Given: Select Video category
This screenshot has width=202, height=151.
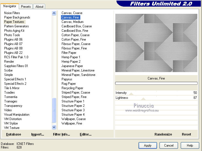Looking at the screenshot, I should point(8,110).
